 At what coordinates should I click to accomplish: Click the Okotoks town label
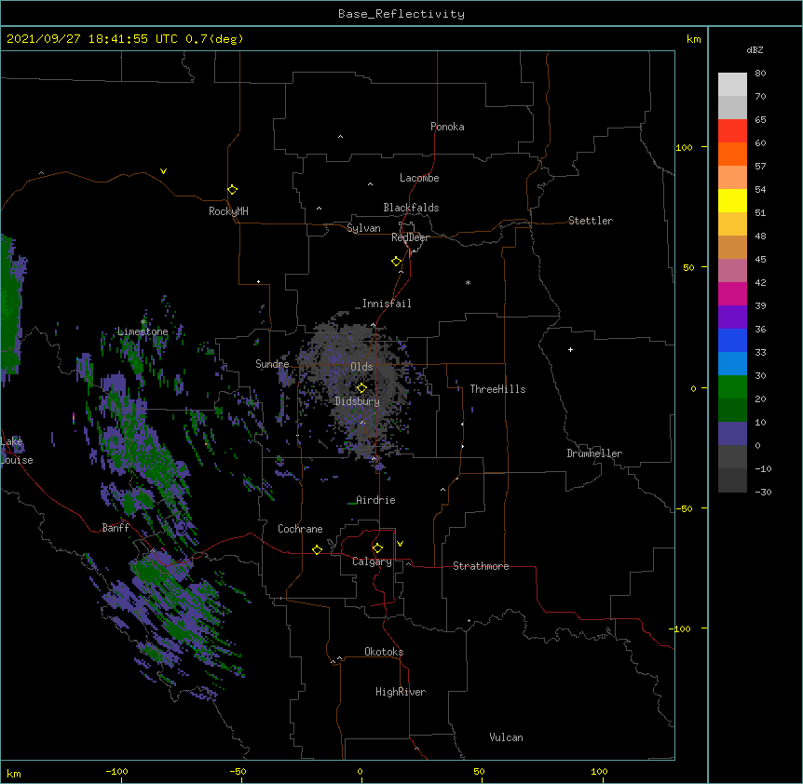point(384,652)
